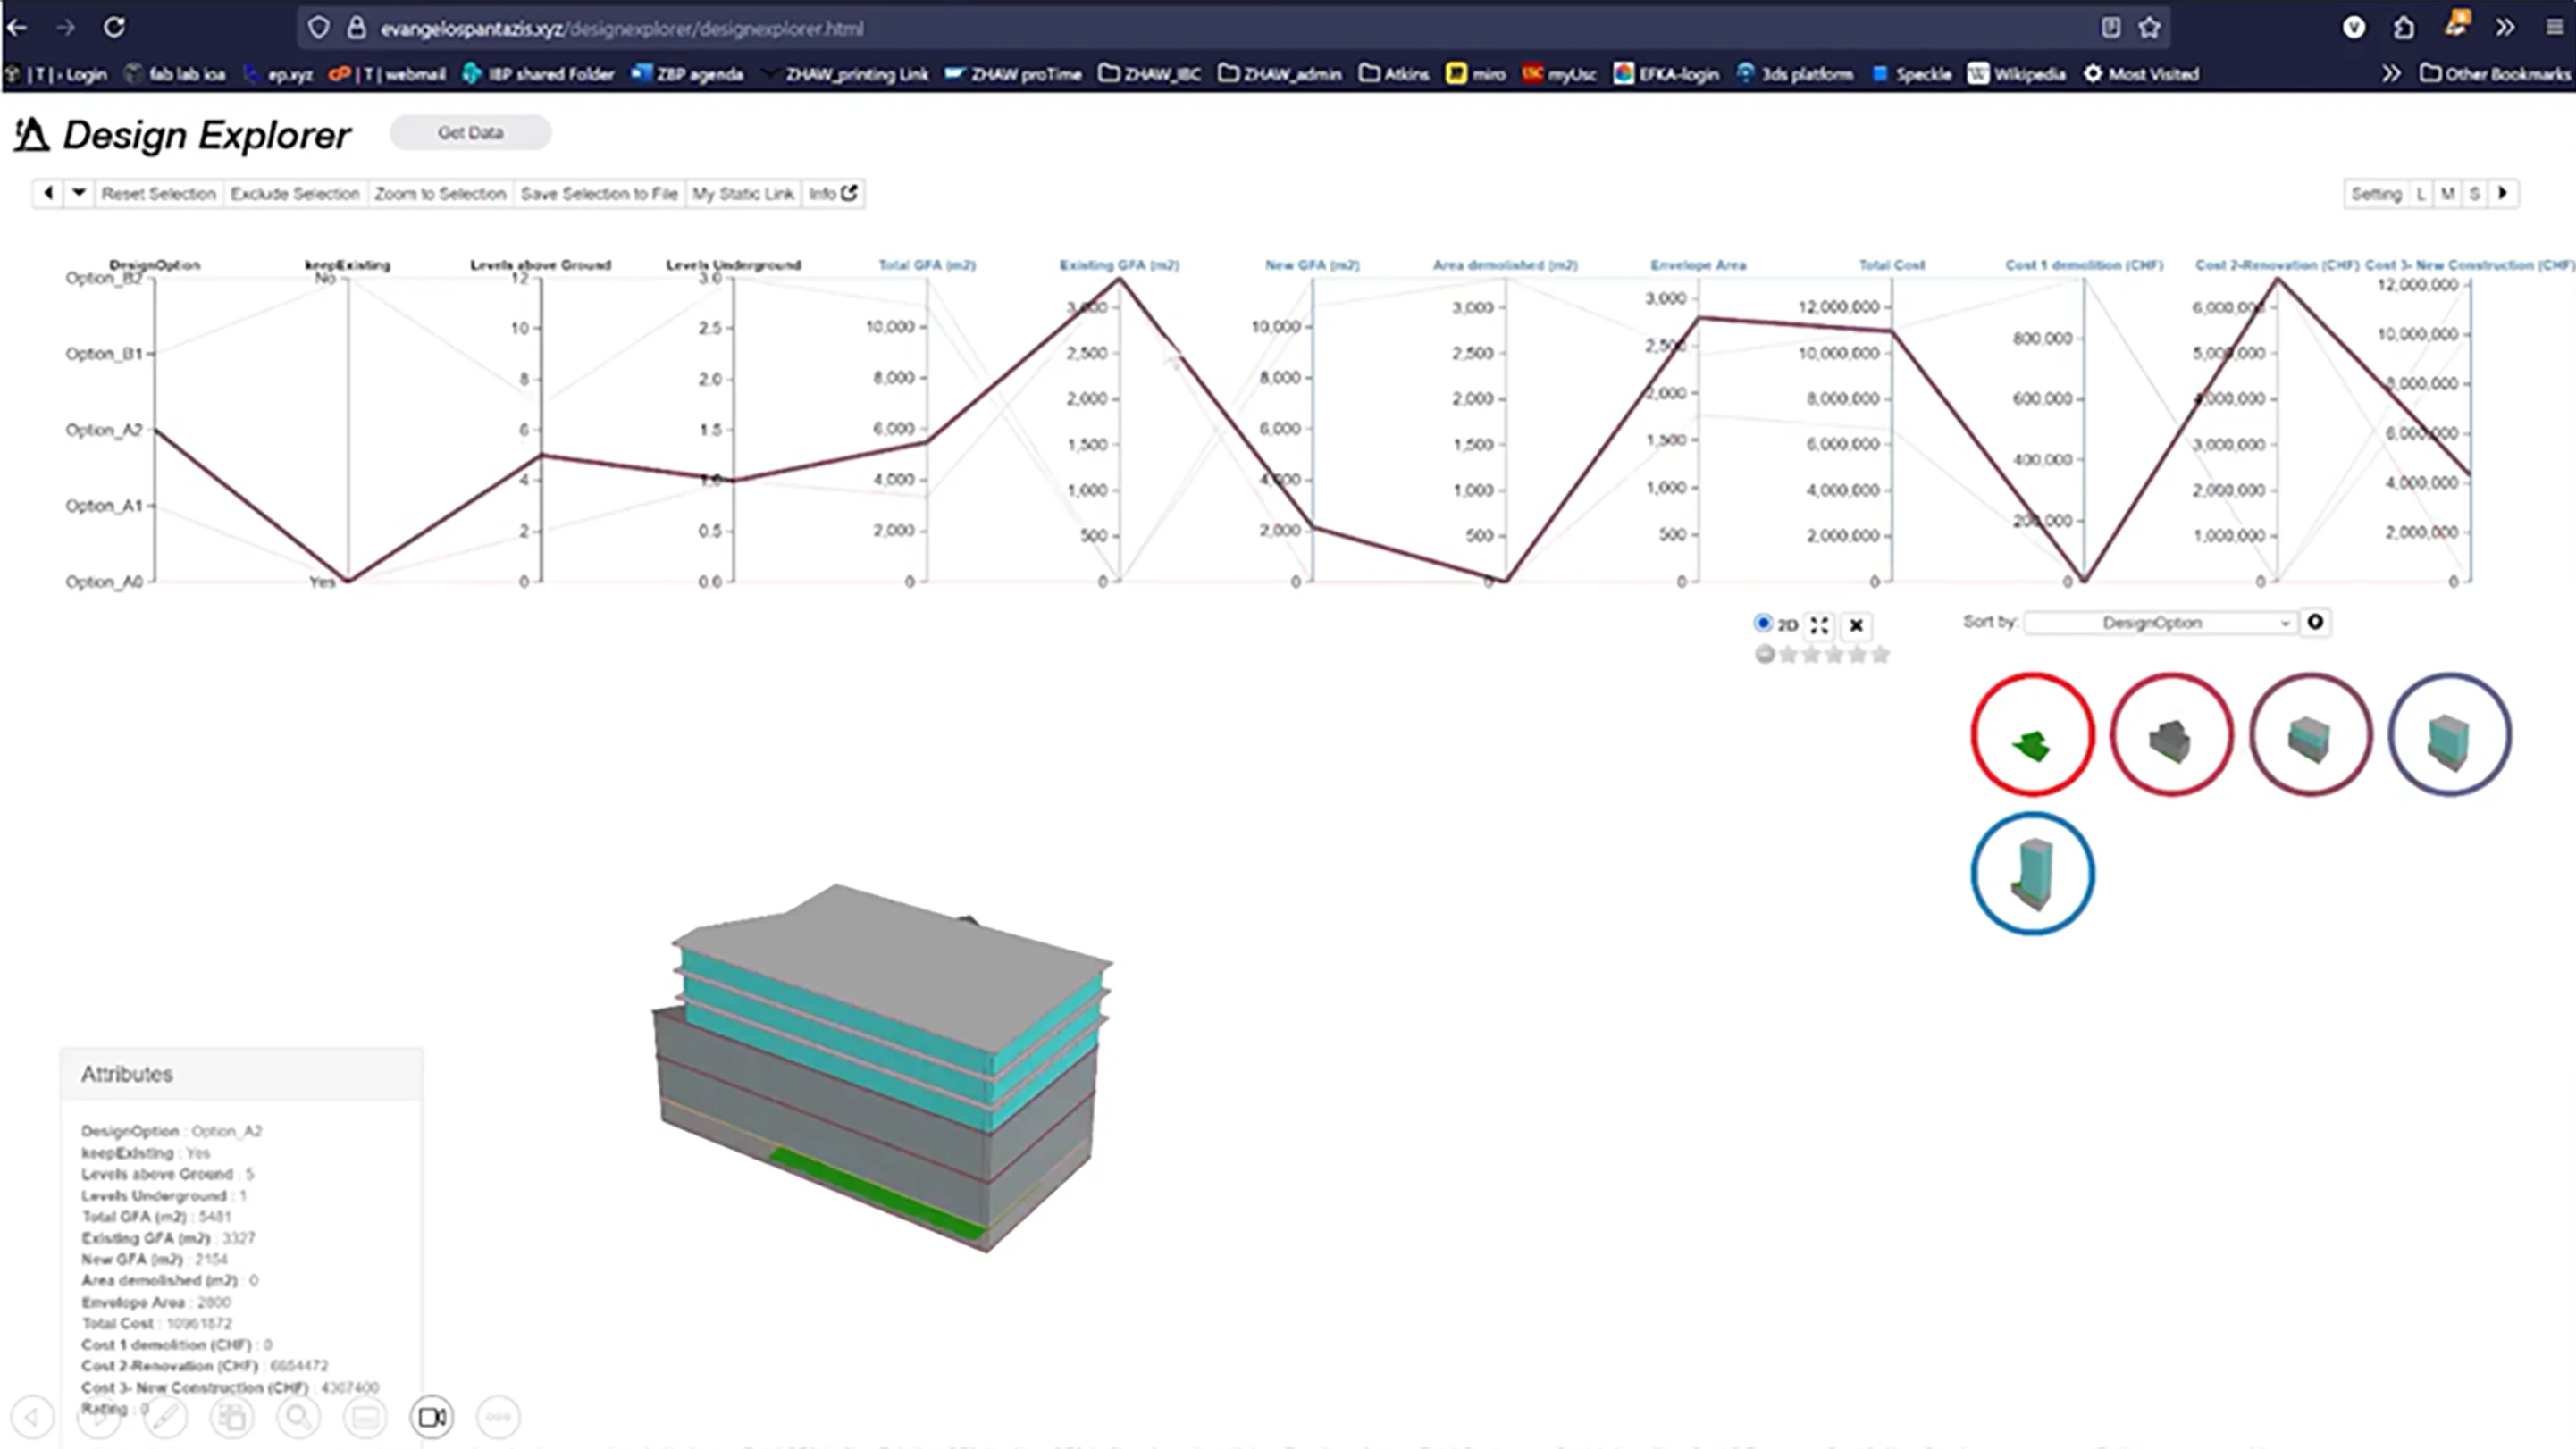
Task: Click the Total Cost axis header
Action: (1891, 265)
